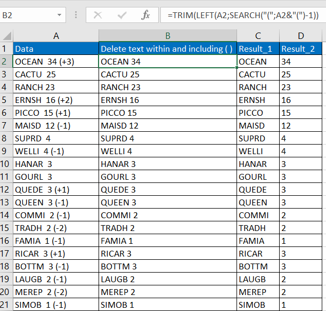Click the Result_1 header cell
This screenshot has width=326, height=311.
pos(258,49)
